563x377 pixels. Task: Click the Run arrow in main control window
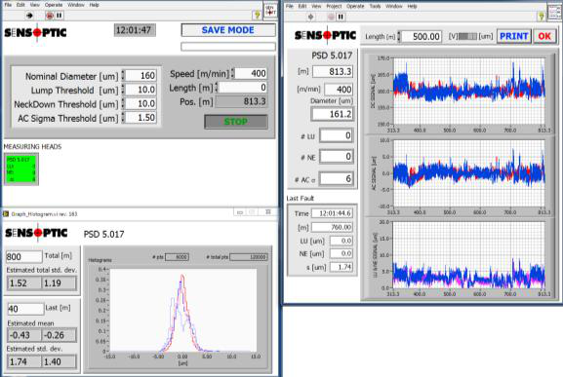pos(30,16)
